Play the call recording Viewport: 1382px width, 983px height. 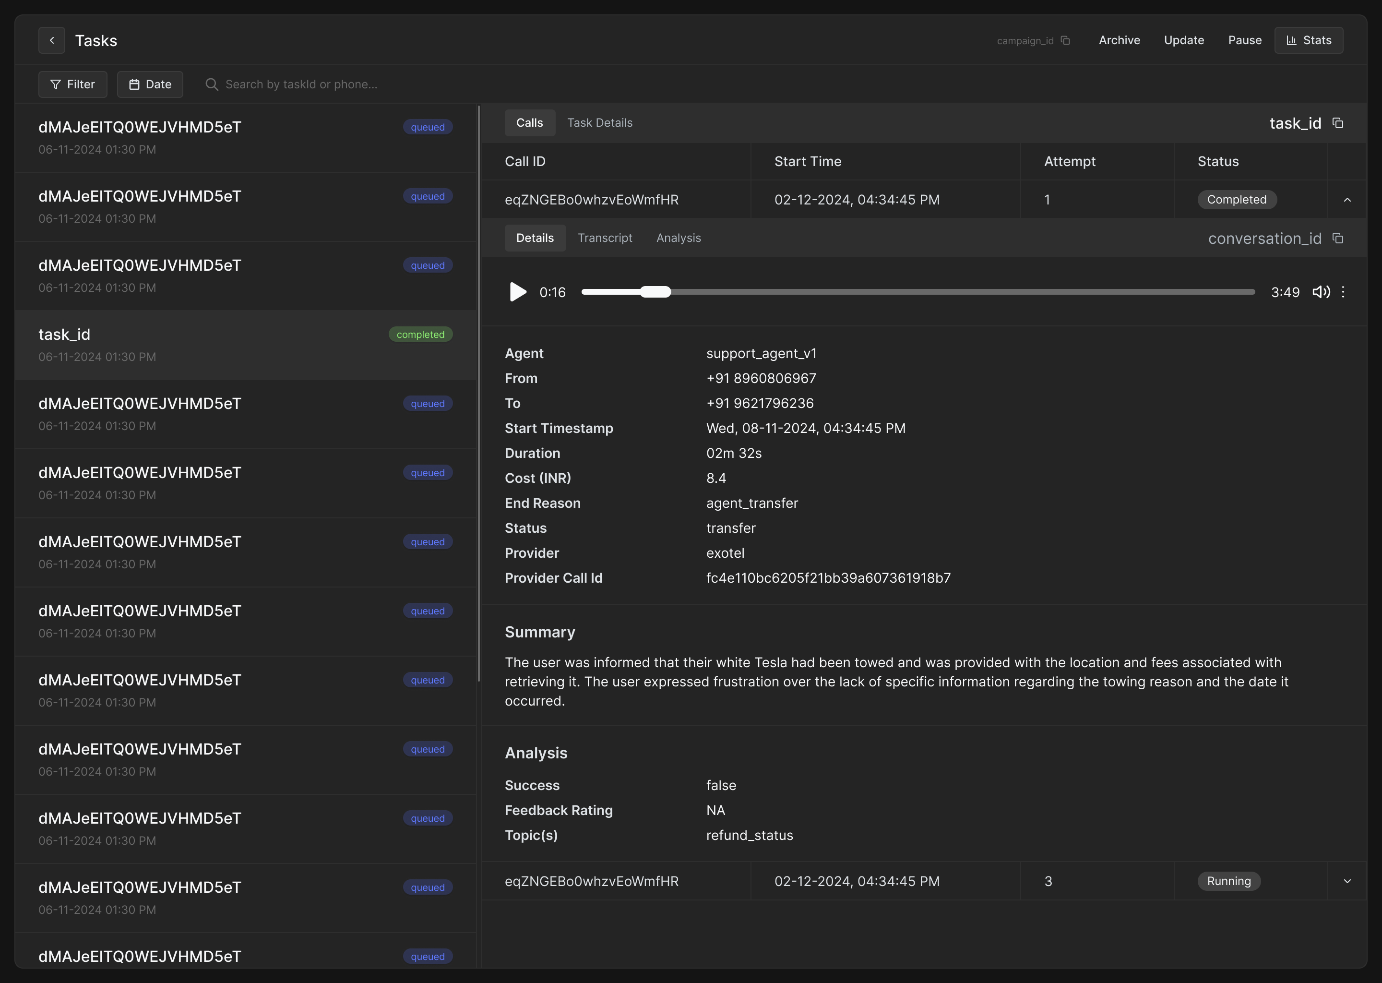(x=518, y=292)
